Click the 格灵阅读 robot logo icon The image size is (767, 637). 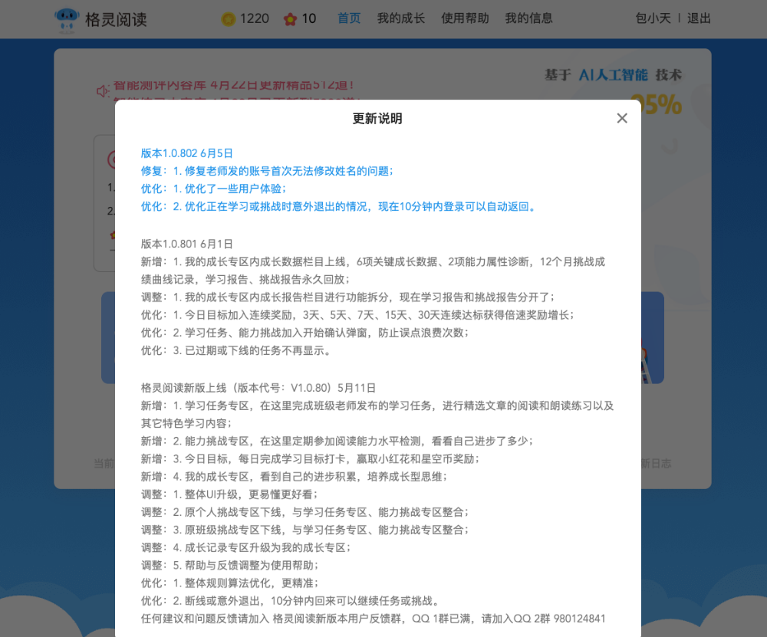[67, 20]
